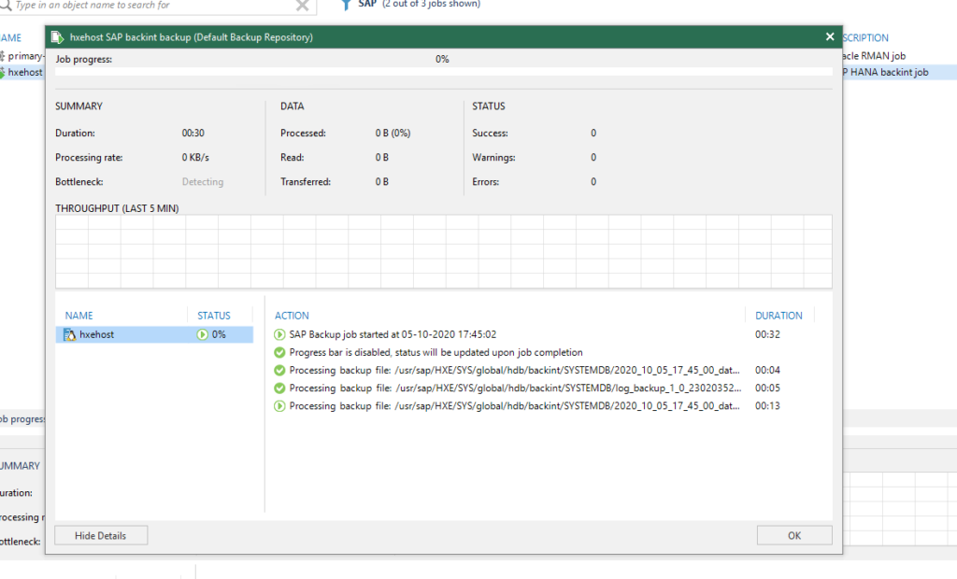The width and height of the screenshot is (957, 579).
Task: Click the throughput last 5 min graph
Action: coord(444,251)
